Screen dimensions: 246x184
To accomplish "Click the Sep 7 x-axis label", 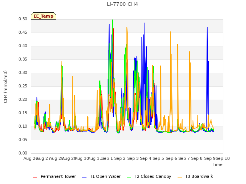I will (184, 158).
